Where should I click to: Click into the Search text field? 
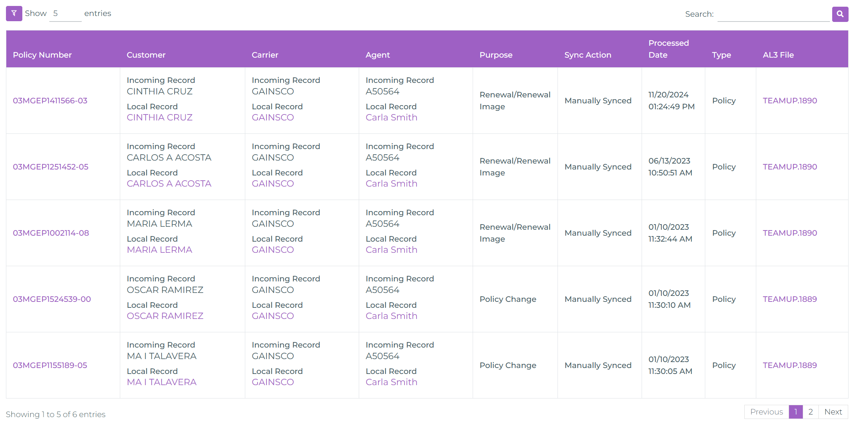pyautogui.click(x=773, y=14)
